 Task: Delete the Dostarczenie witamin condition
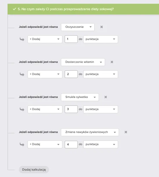112,62
